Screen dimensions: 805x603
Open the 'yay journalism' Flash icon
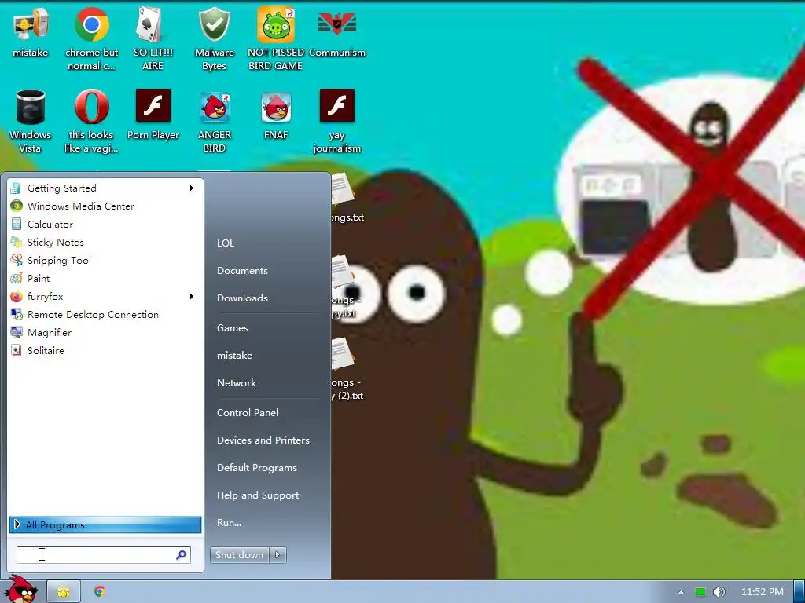point(336,122)
